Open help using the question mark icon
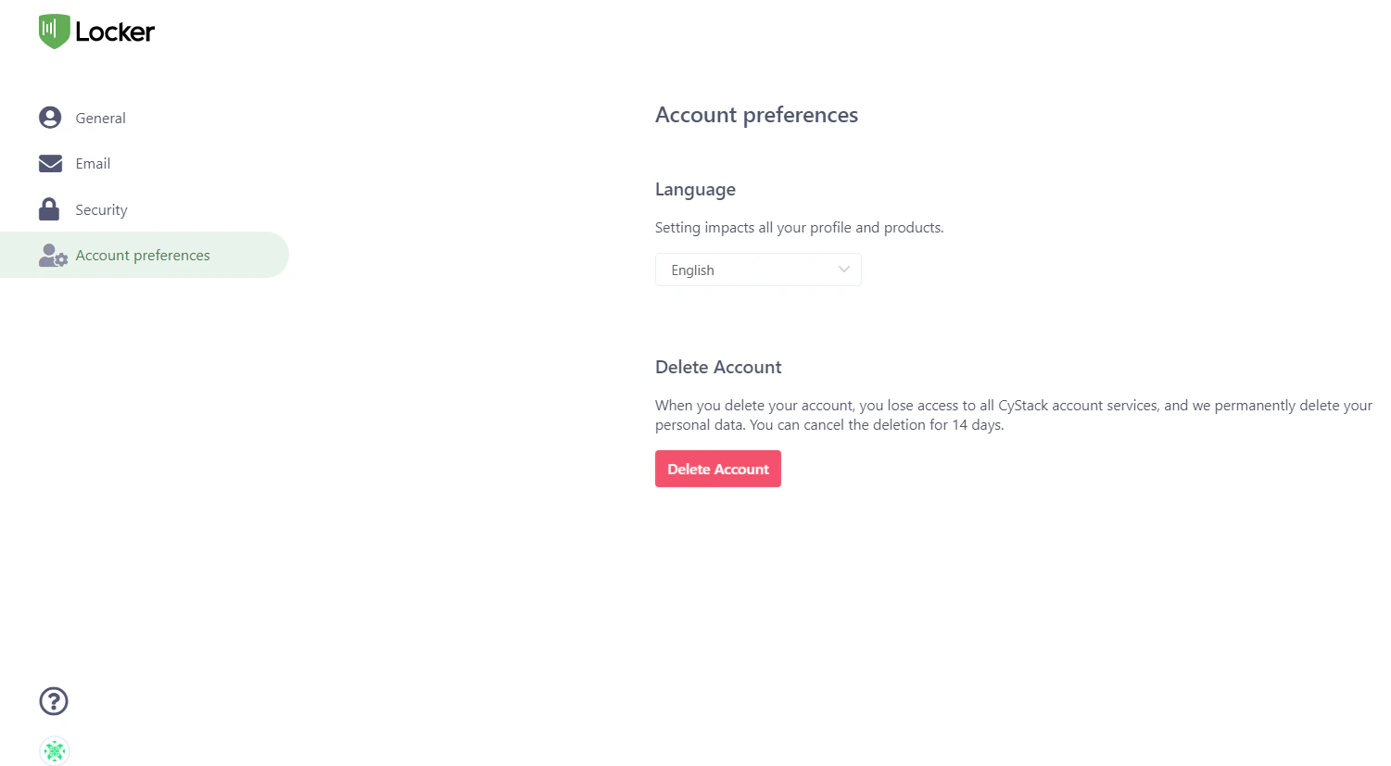Viewport: 1391px width, 766px height. coord(53,701)
